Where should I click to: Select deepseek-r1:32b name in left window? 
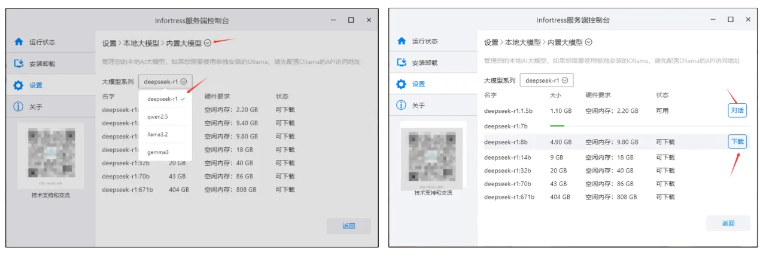coord(124,163)
